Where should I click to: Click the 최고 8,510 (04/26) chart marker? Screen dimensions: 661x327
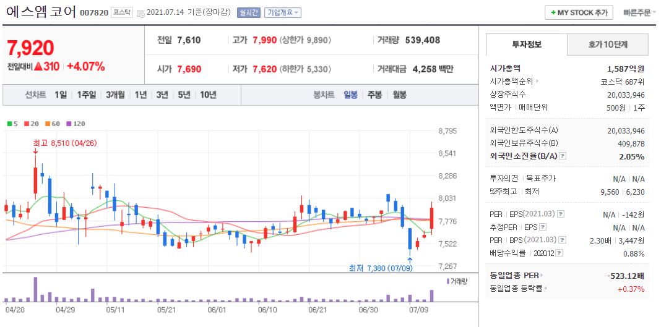(65, 143)
